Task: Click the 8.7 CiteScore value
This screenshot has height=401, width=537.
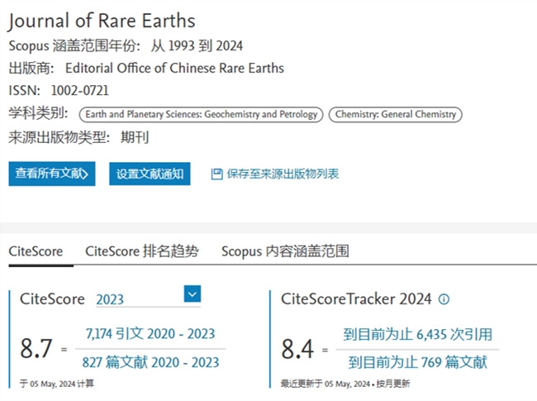Action: (37, 349)
